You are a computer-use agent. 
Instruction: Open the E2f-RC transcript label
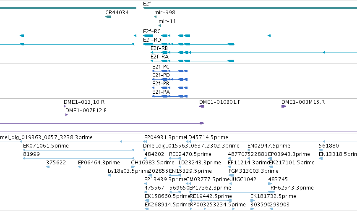coord(151,32)
